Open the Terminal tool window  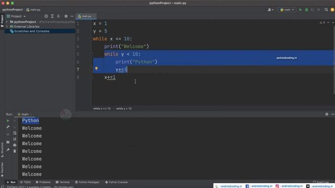coord(63,182)
